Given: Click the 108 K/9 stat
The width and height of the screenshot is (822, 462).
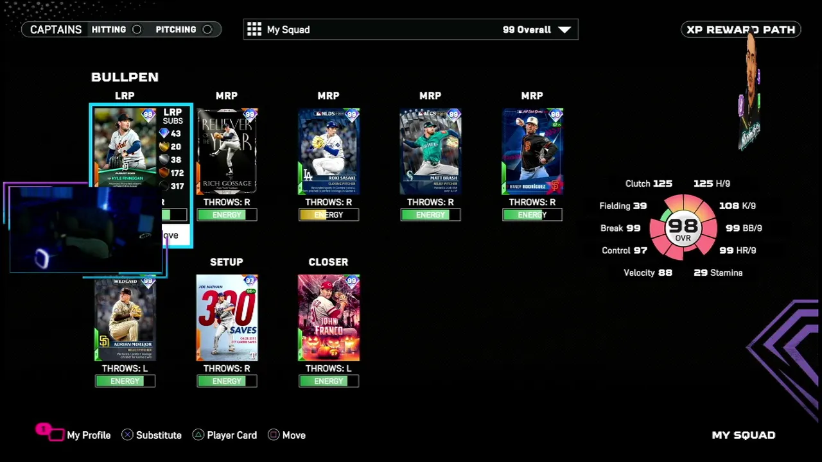Looking at the screenshot, I should (x=737, y=206).
